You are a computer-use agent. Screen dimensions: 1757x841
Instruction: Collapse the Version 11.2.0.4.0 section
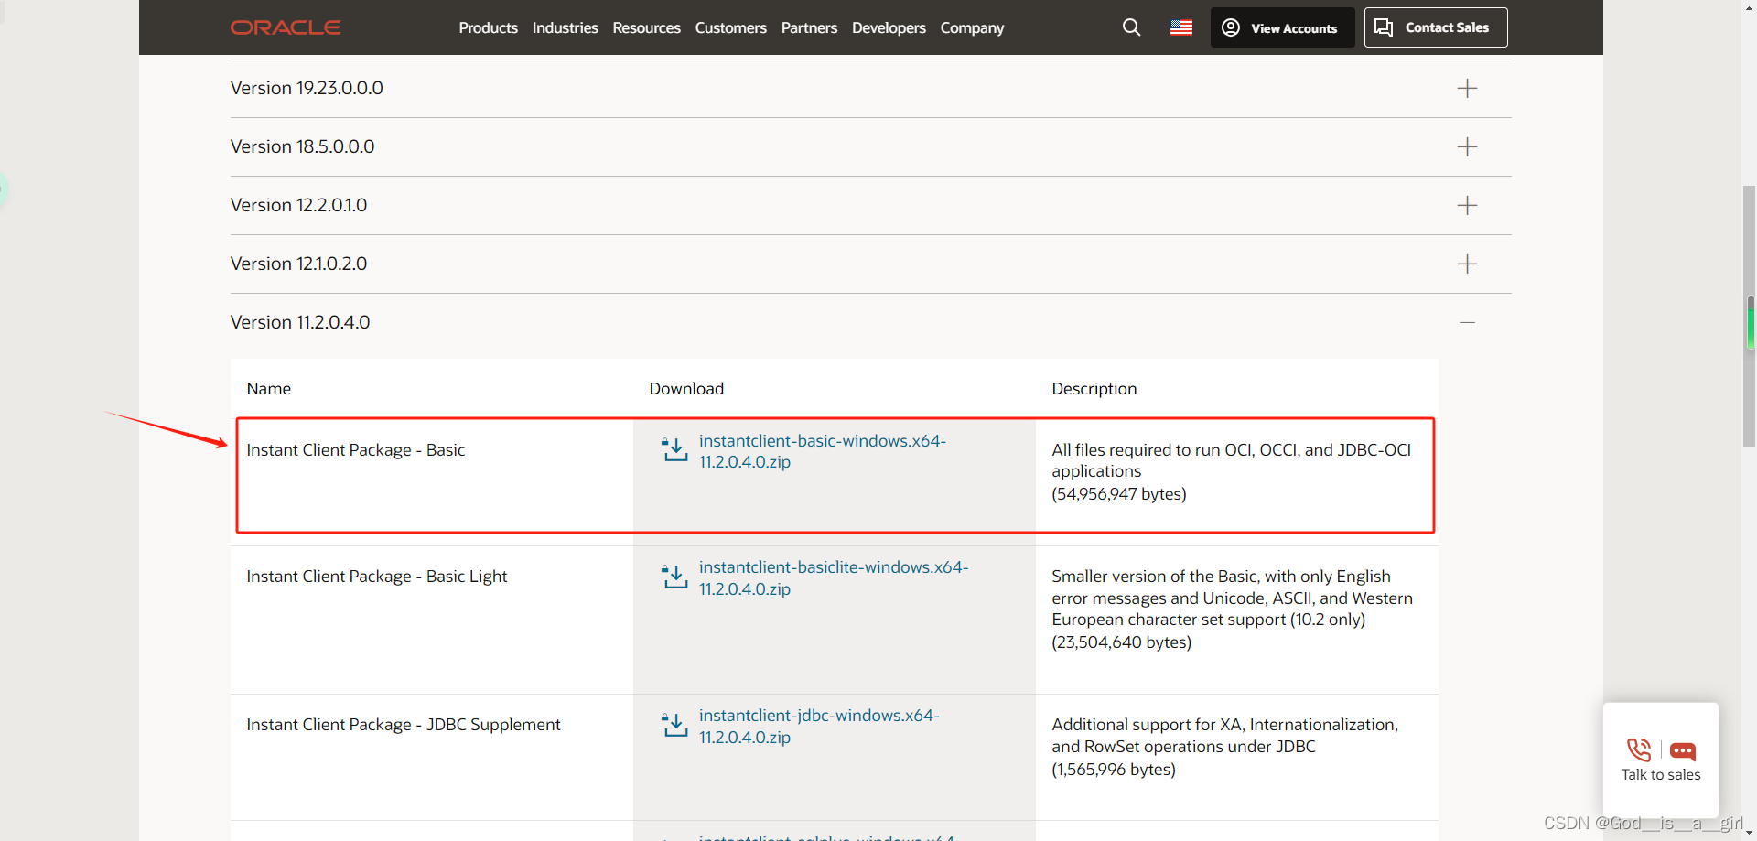coord(1467,322)
